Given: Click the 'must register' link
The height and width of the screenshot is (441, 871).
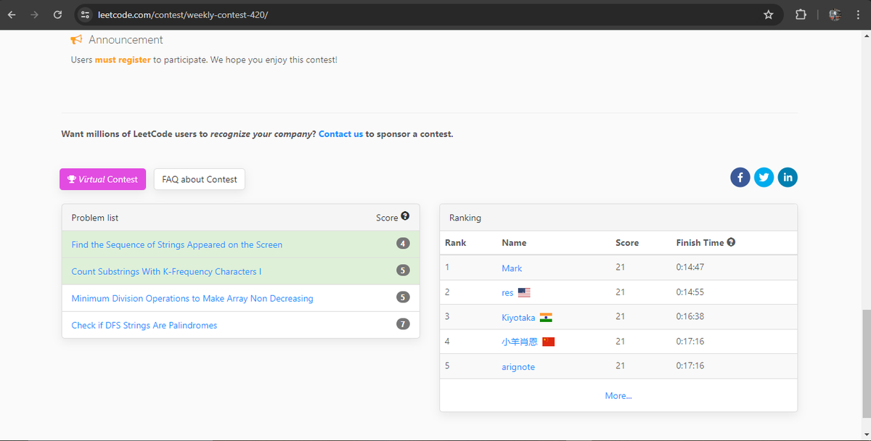Looking at the screenshot, I should pos(123,59).
